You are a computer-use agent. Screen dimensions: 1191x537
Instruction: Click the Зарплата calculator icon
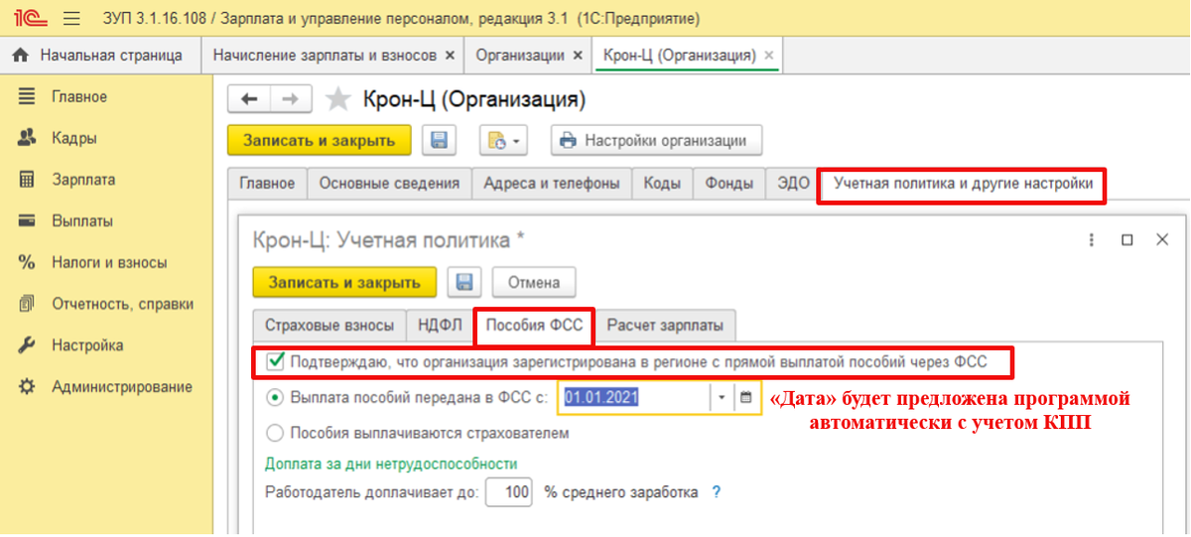[x=28, y=180]
